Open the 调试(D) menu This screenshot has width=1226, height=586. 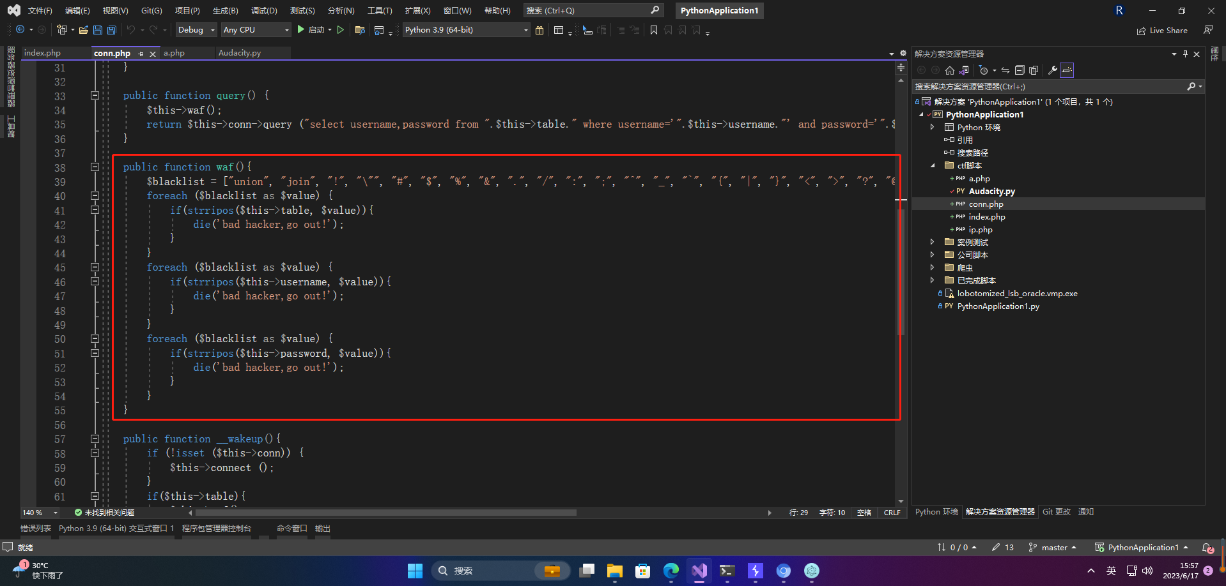[264, 10]
